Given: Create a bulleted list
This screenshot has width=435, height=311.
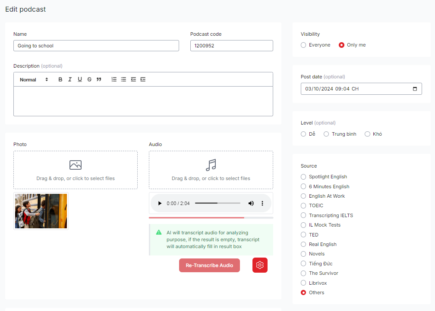Looking at the screenshot, I should coord(123,80).
